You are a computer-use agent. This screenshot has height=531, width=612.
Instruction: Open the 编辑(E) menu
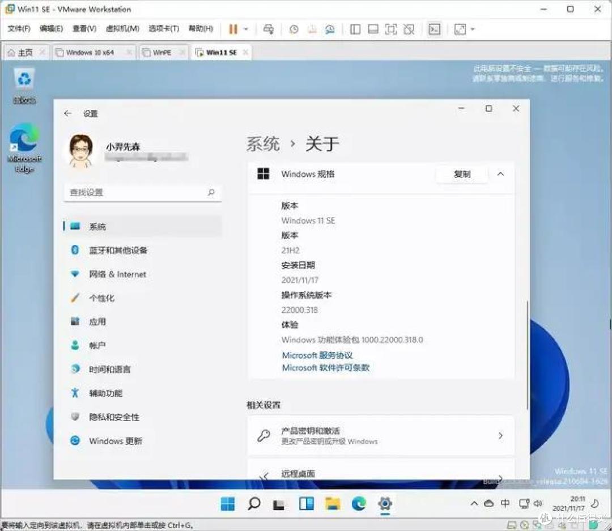[x=51, y=28]
